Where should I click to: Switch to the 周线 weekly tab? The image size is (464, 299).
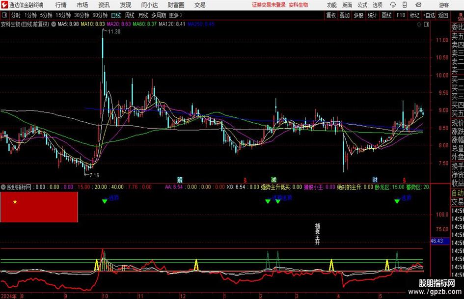point(130,15)
